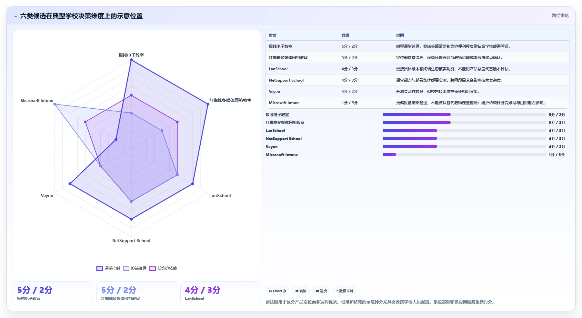Click the 课堂控制 data point on the NetSupport School axis

[x=131, y=219]
